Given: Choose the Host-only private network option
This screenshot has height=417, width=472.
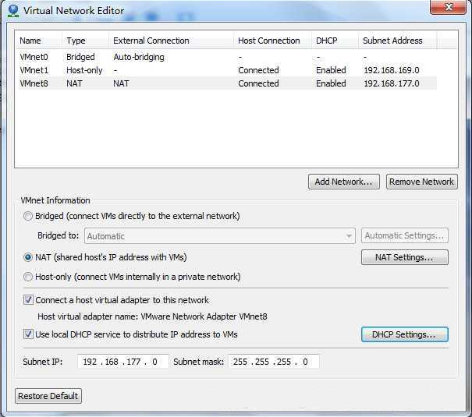Looking at the screenshot, I should coord(28,277).
